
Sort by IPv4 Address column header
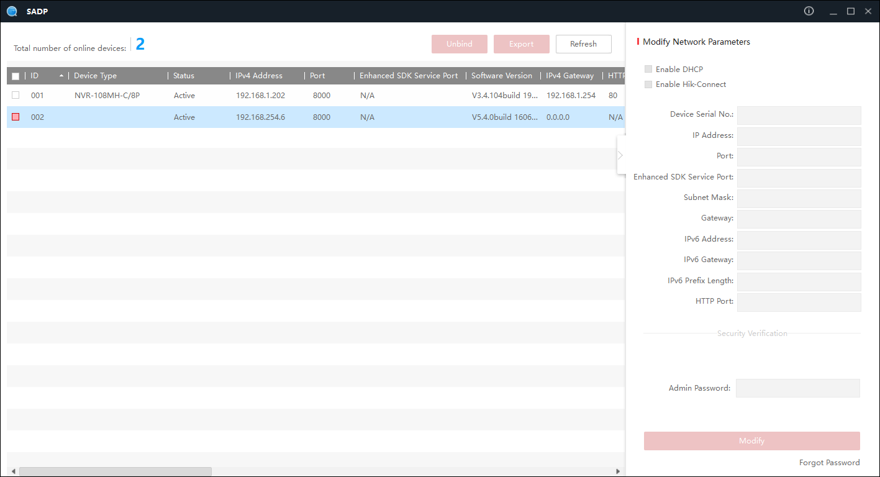(258, 76)
